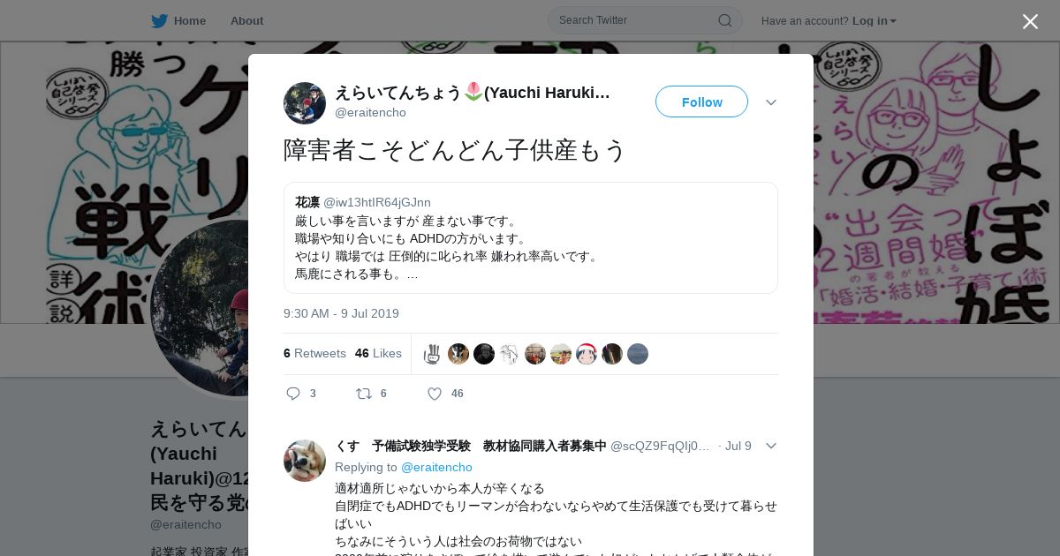Open the Log in dropdown
Viewport: 1060px width, 556px height.
coord(874,20)
